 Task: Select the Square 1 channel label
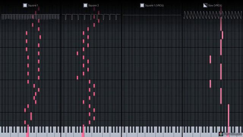click(x=33, y=5)
